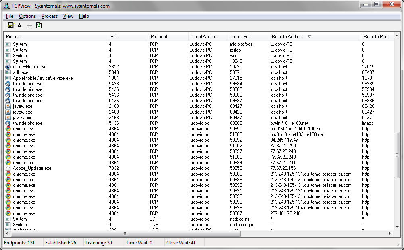The width and height of the screenshot is (404, 250).
Task: Click the iTunesHelper.exe process icon
Action: tap(8, 67)
